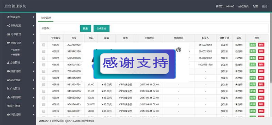
Task: Click 删除 in row 66824
Action: (261, 78)
